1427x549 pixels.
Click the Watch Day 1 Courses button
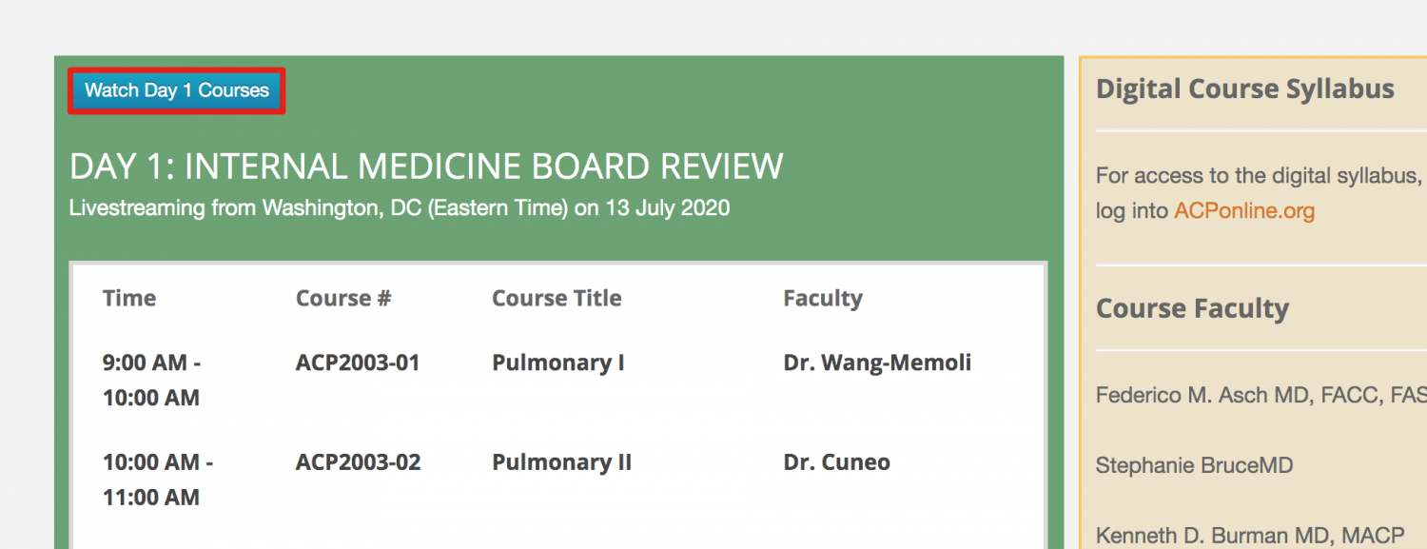(x=177, y=90)
